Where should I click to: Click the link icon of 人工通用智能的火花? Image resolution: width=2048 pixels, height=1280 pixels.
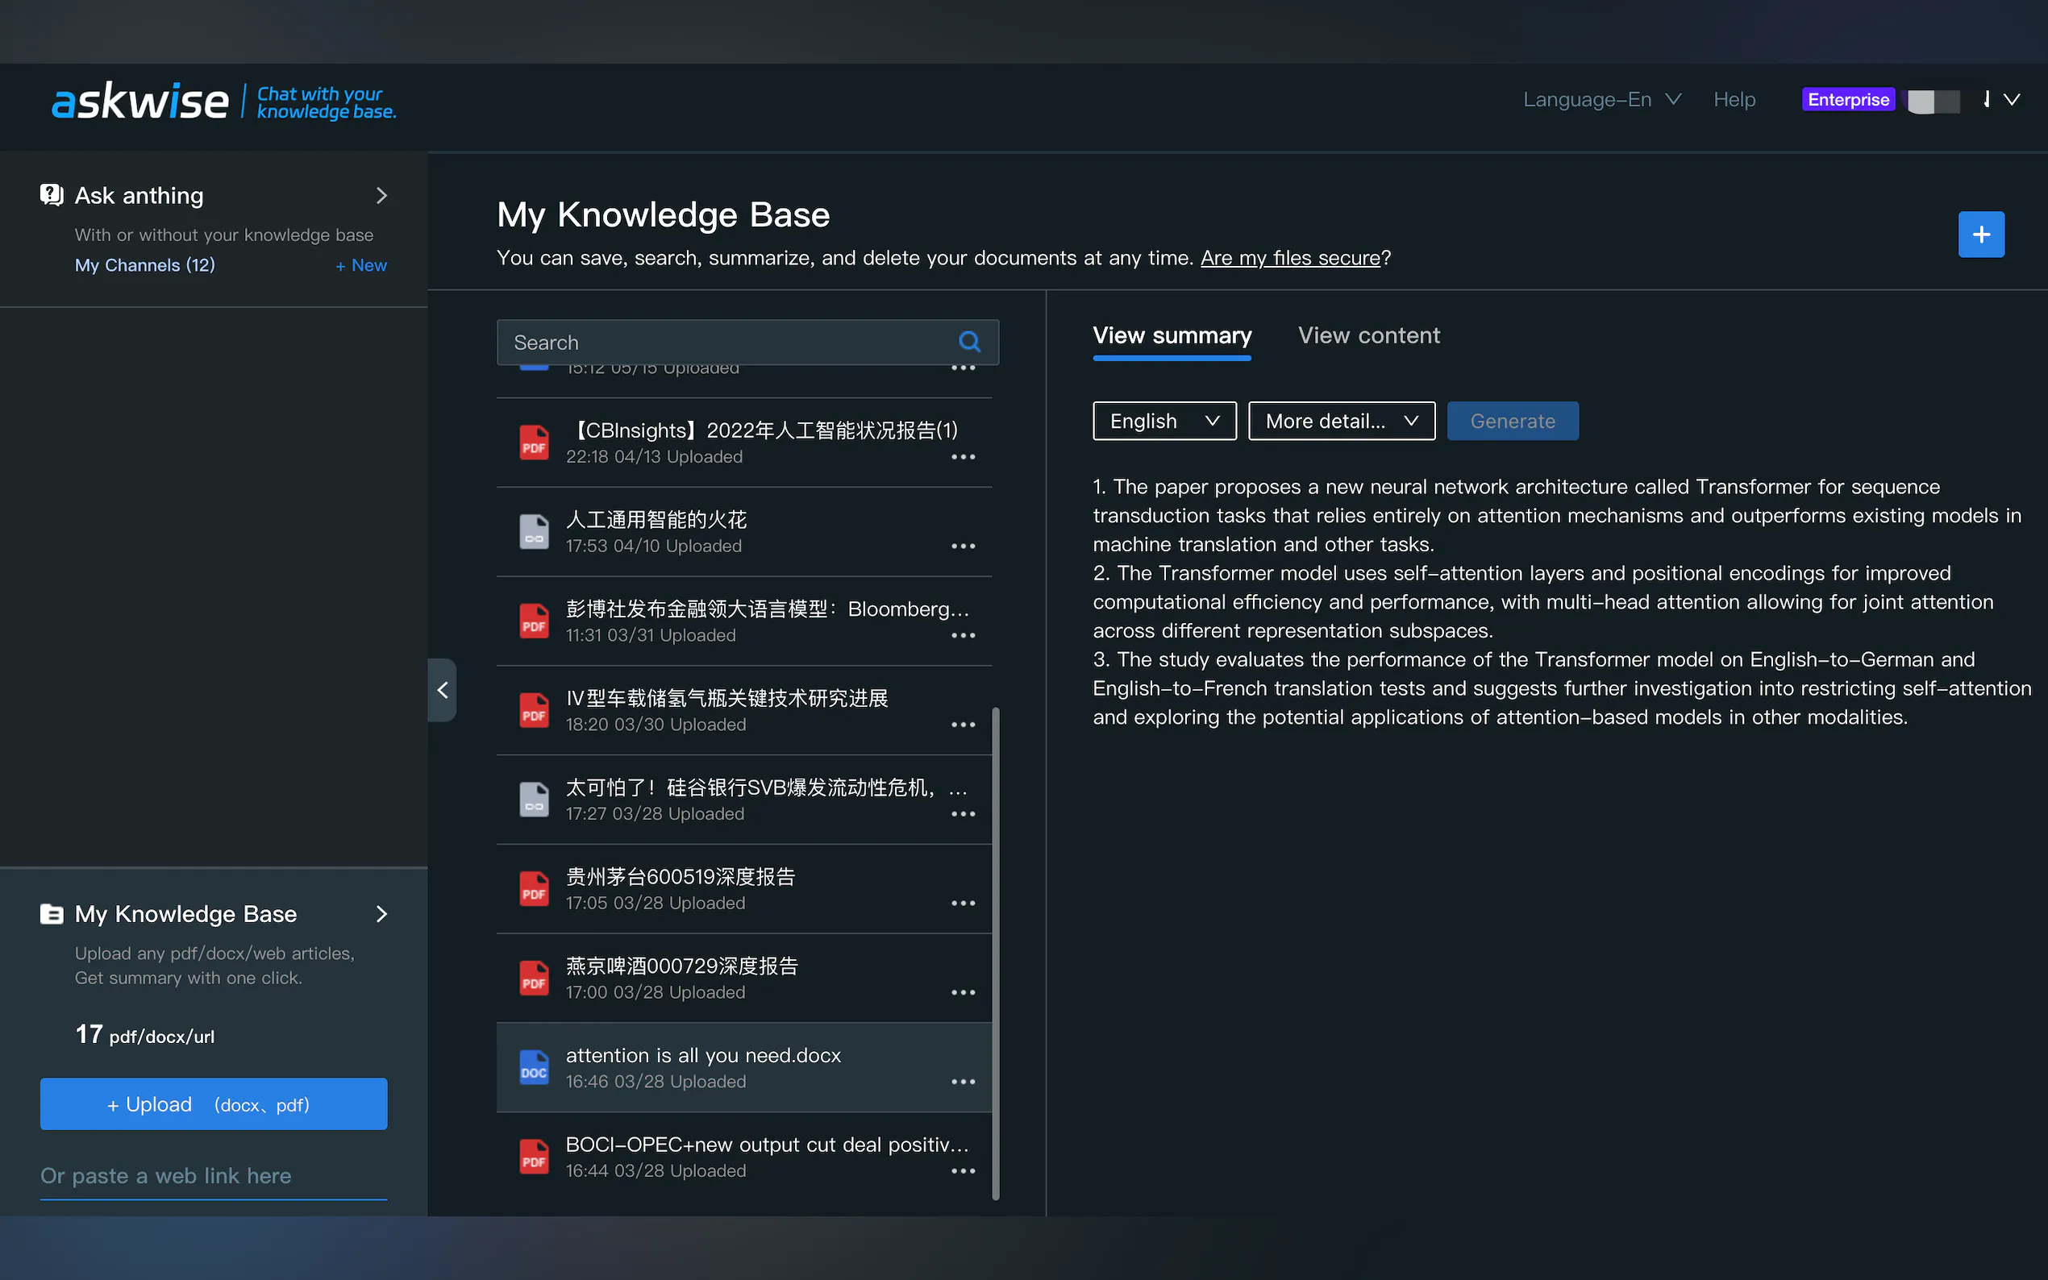coord(534,532)
